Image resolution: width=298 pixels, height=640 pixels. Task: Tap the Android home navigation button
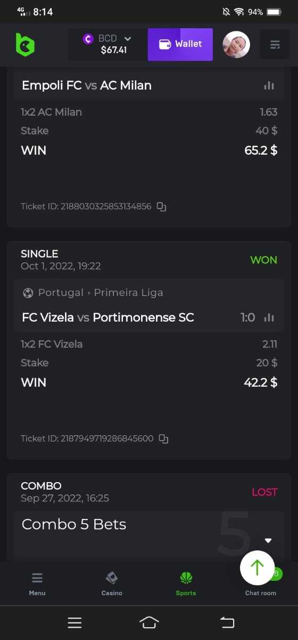(149, 622)
